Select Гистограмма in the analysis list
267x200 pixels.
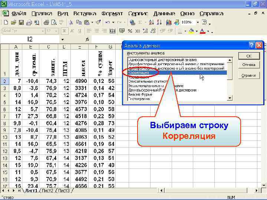pyautogui.click(x=139, y=99)
